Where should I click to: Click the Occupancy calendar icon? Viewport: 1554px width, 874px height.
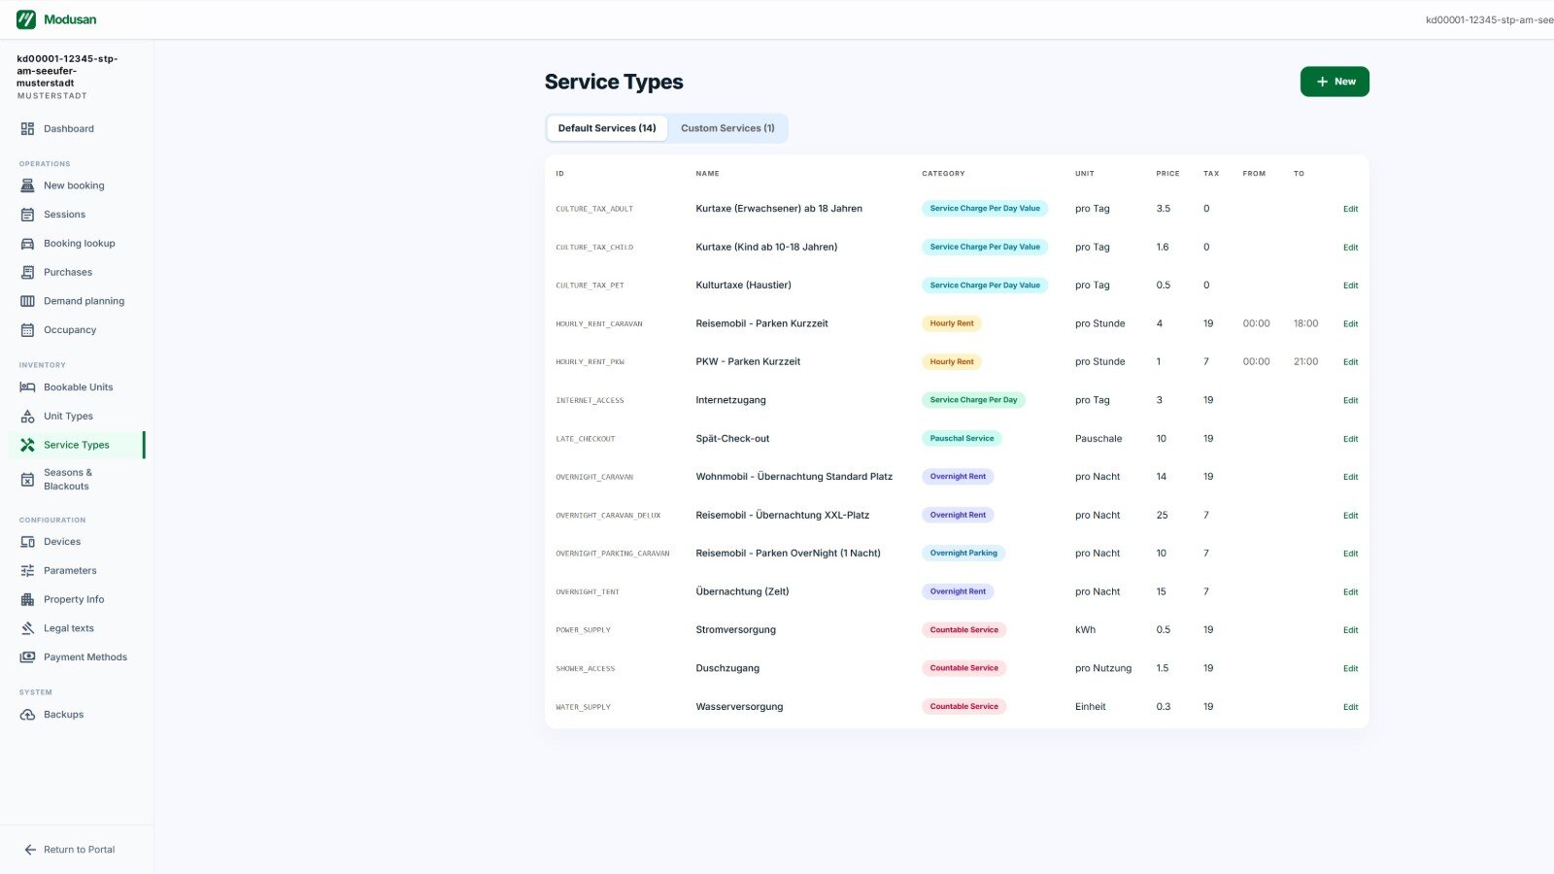tap(27, 330)
